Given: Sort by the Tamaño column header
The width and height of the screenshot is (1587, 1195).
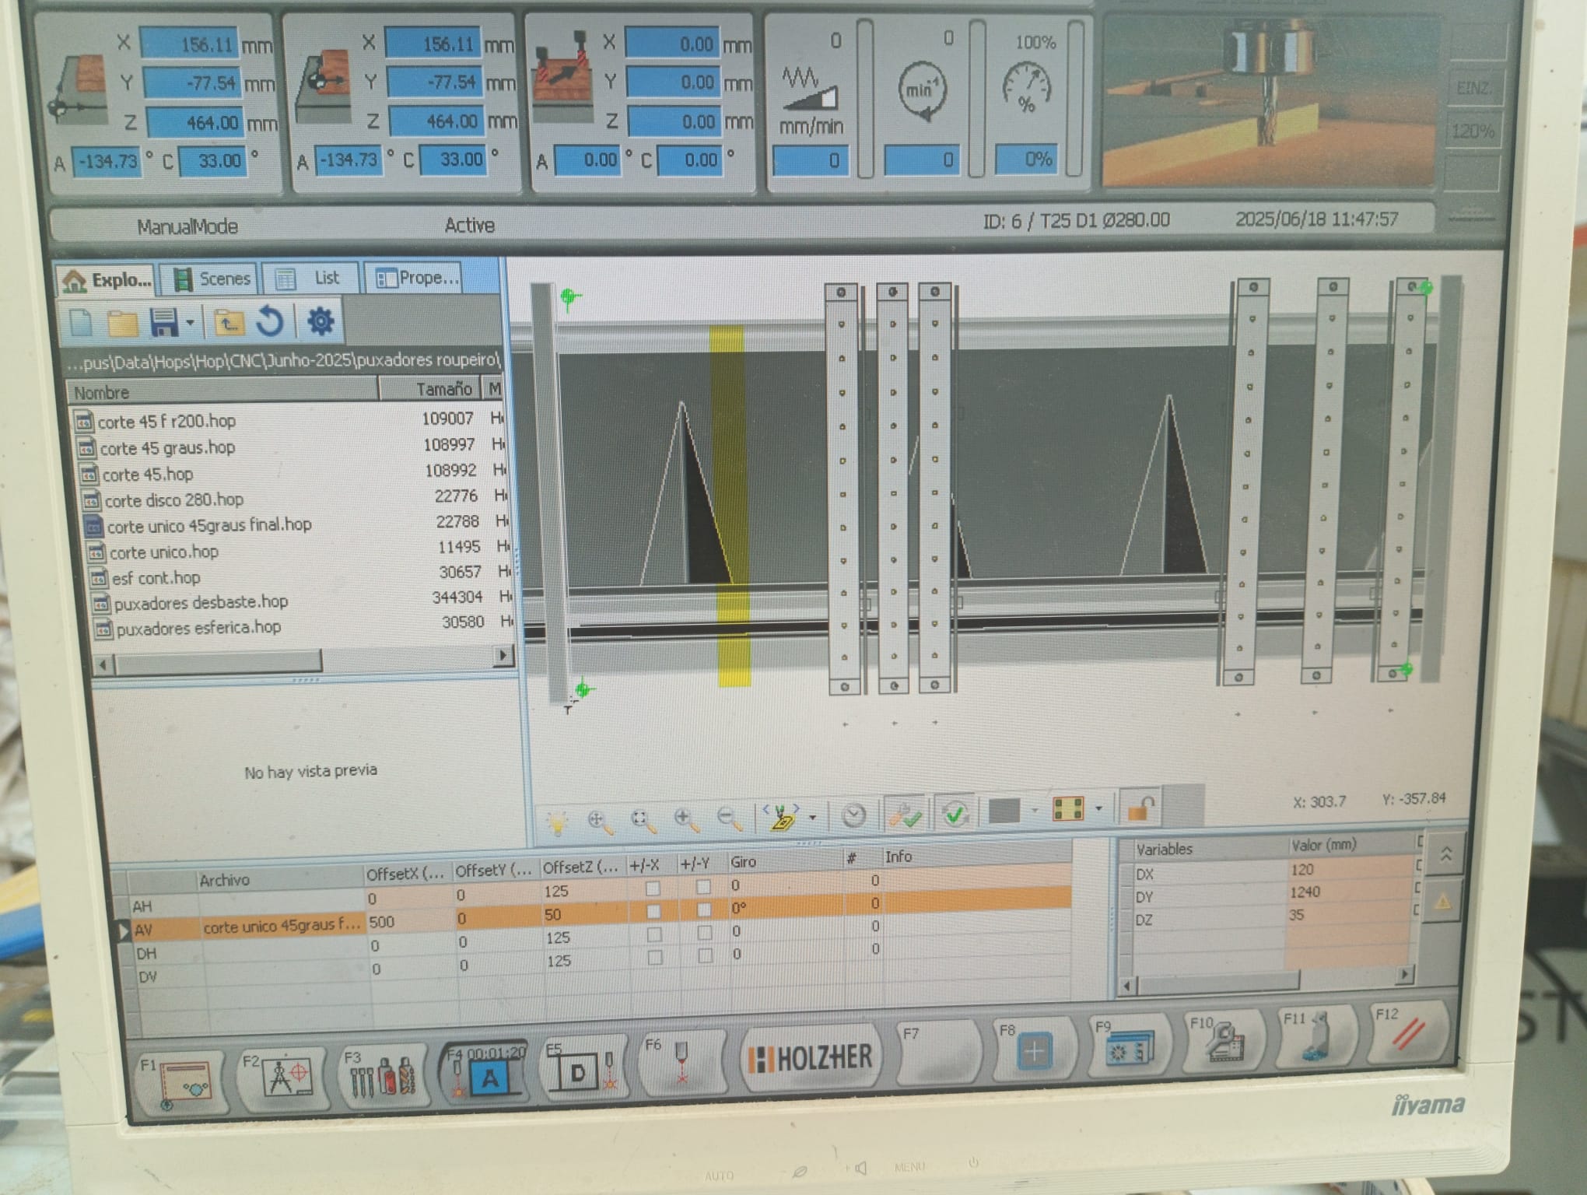Looking at the screenshot, I should click(x=430, y=389).
